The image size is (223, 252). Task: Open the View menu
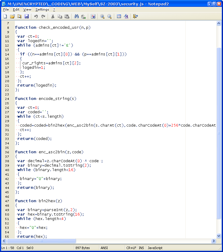(27, 10)
